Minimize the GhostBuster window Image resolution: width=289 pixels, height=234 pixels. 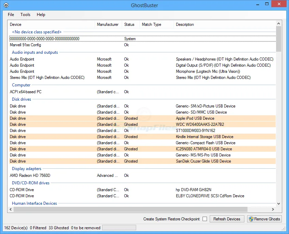(x=258, y=4)
